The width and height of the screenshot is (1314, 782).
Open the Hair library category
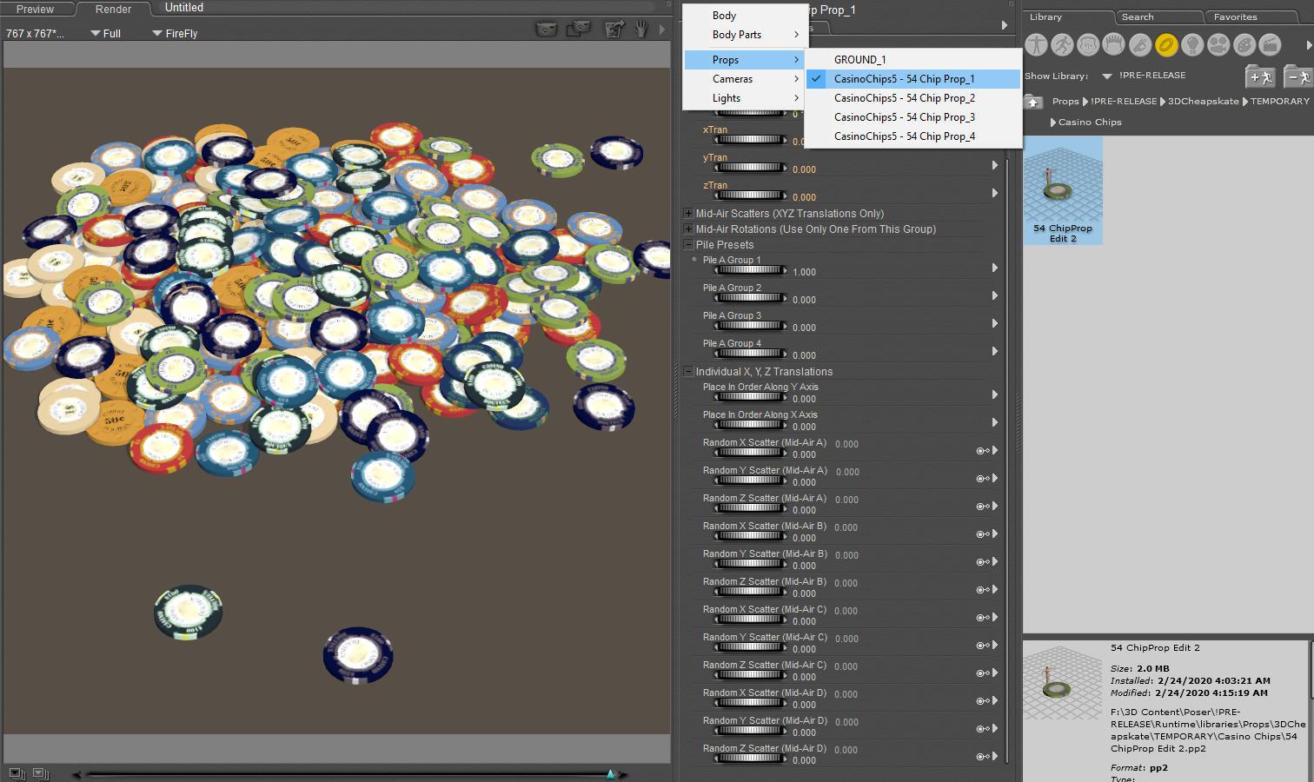coord(1114,44)
